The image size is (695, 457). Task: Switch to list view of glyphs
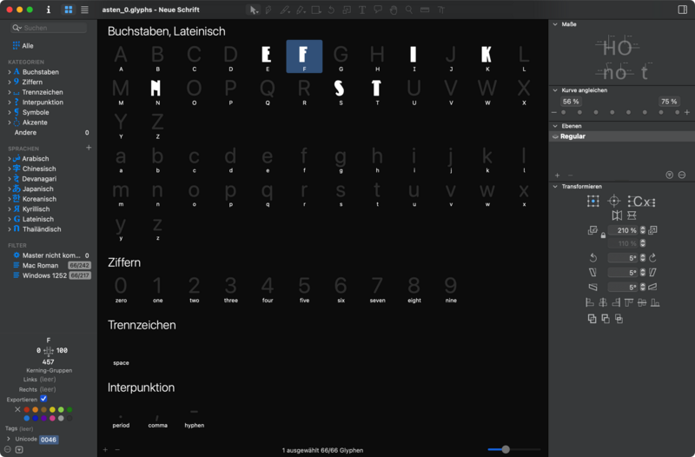[x=84, y=10]
